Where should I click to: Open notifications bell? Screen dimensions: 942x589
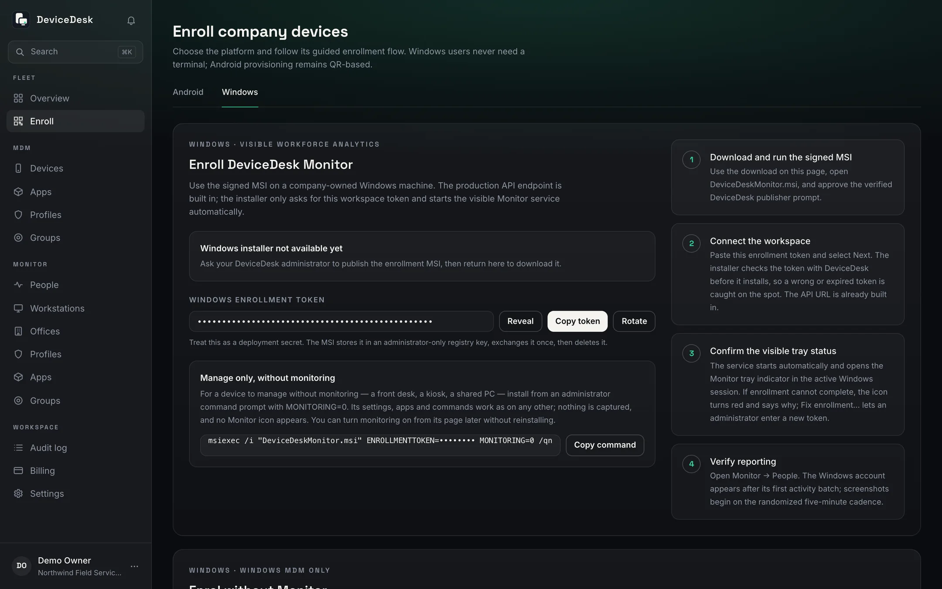coord(131,21)
